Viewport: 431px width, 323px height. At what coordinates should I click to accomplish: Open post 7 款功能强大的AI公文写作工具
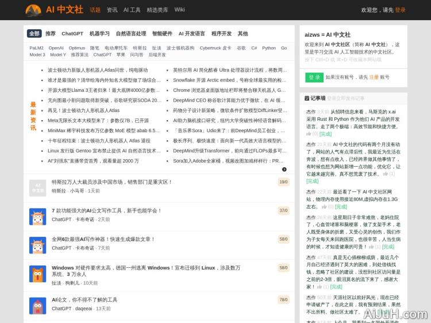point(106,210)
